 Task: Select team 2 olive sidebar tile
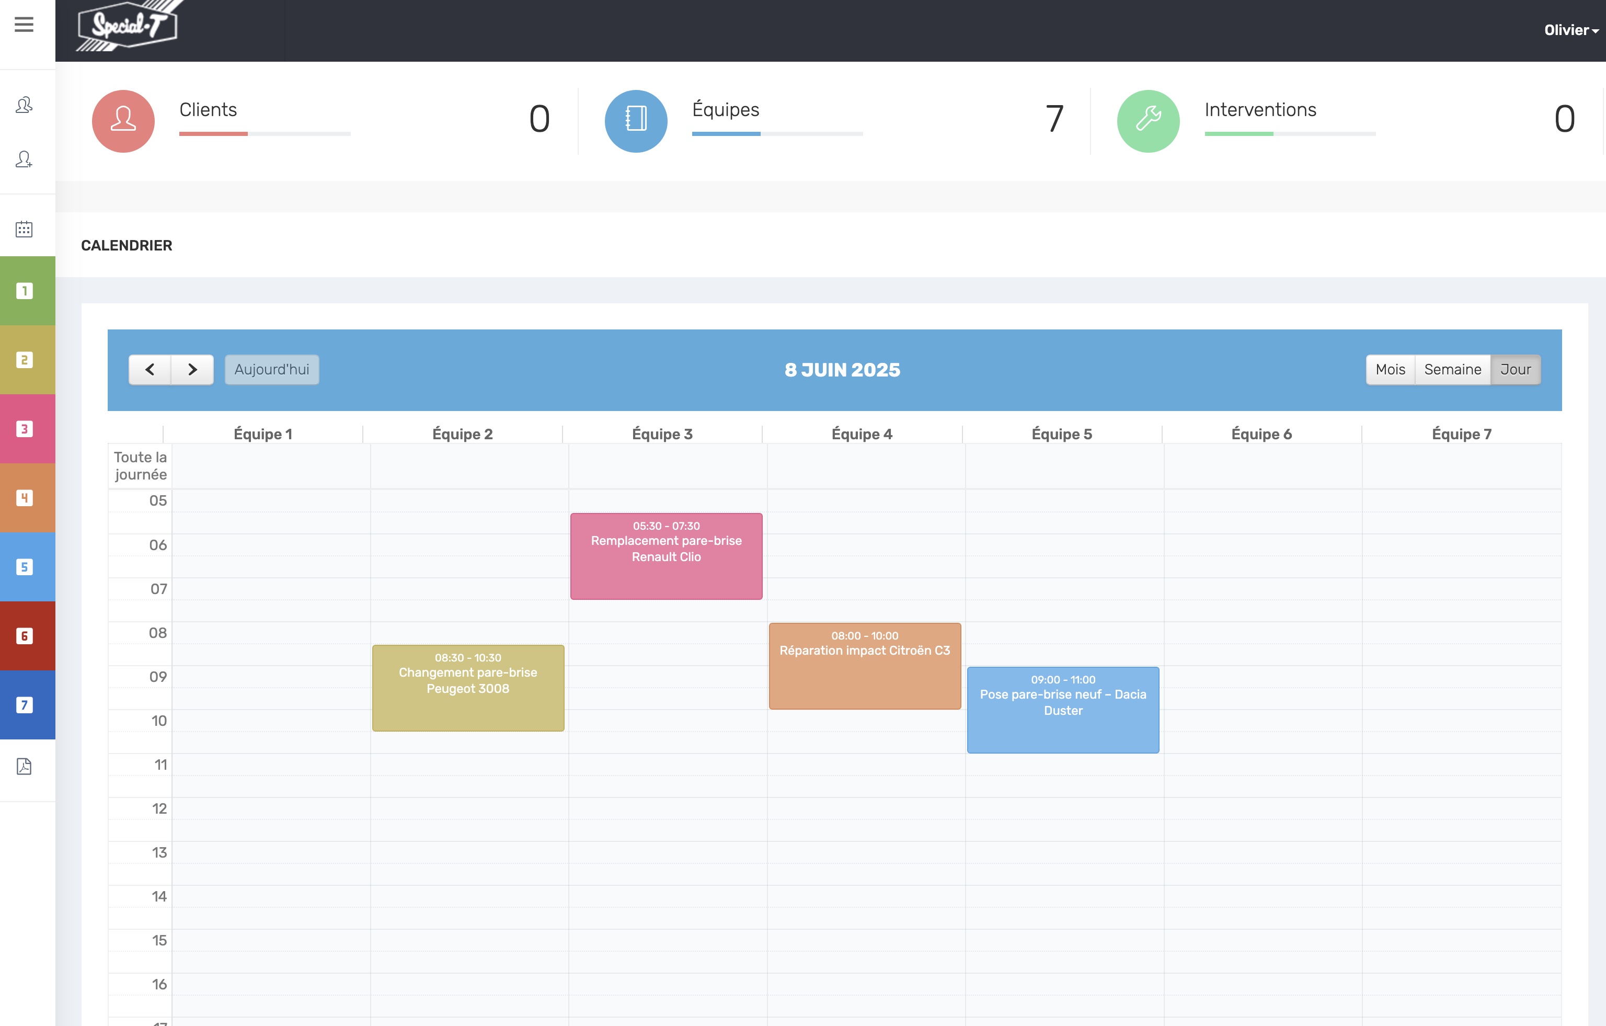pos(27,360)
